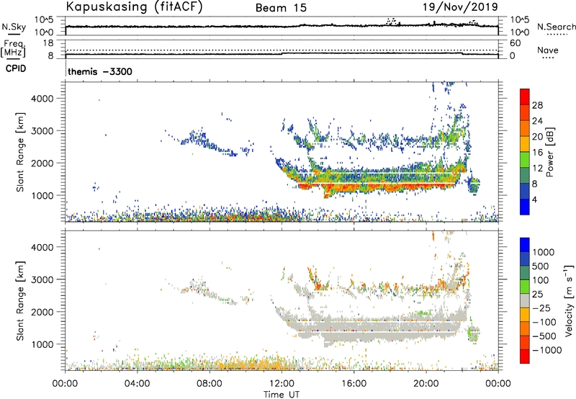Click the 'themis -3300' CPID text
Viewport: 576px width, 399px height.
[x=100, y=71]
